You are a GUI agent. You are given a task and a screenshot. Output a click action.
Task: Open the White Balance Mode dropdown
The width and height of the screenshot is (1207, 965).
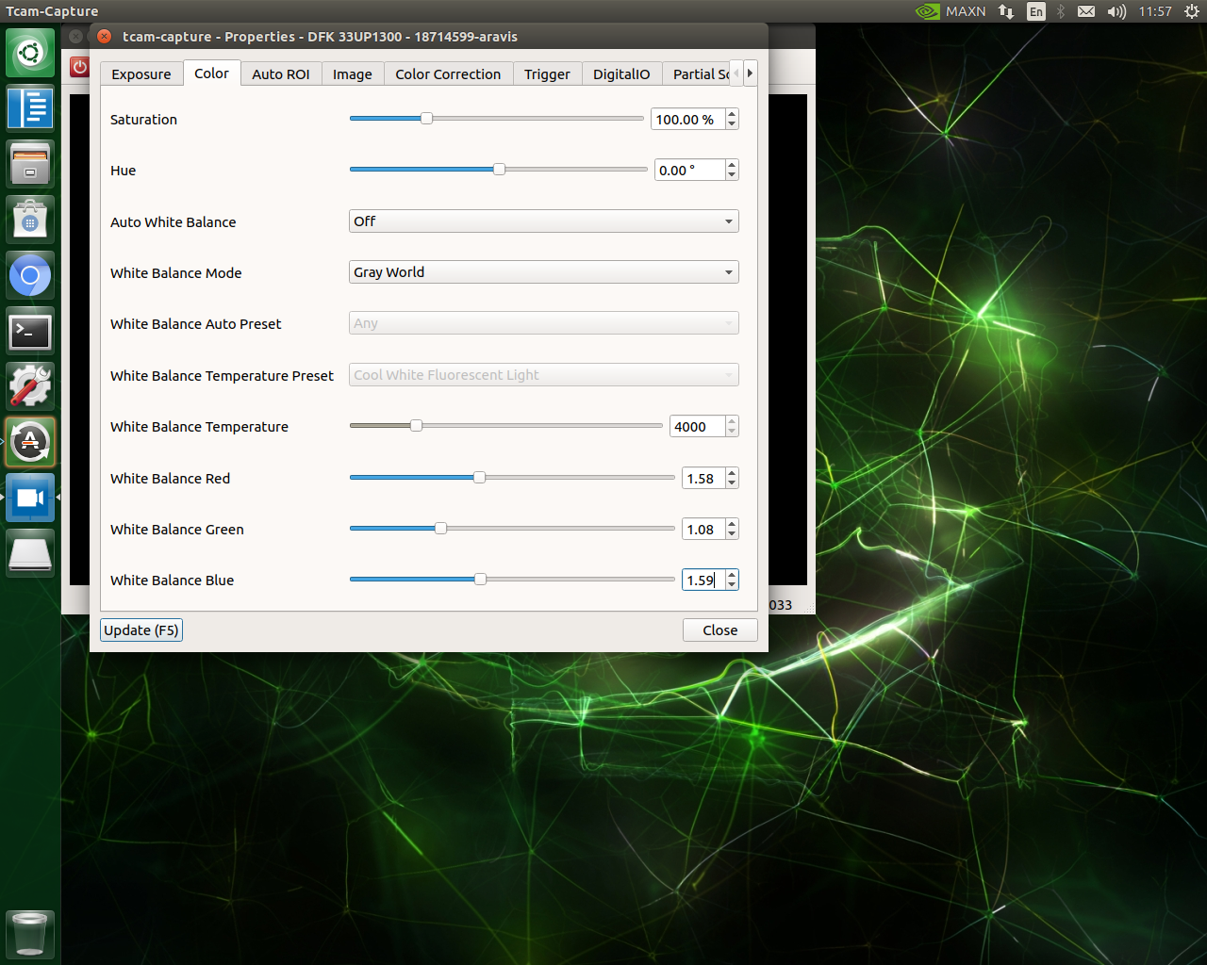point(543,271)
